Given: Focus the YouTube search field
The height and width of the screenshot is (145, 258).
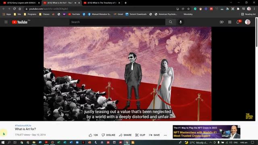Looking at the screenshot, I should click(x=117, y=22).
